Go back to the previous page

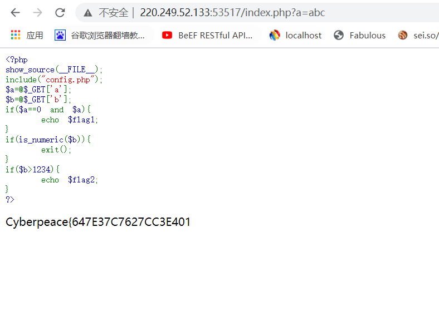15,13
